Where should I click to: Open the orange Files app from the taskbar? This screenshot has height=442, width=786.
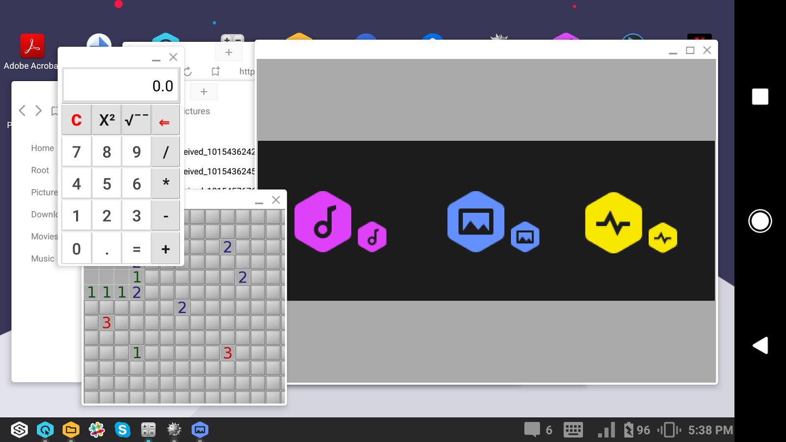coord(71,430)
